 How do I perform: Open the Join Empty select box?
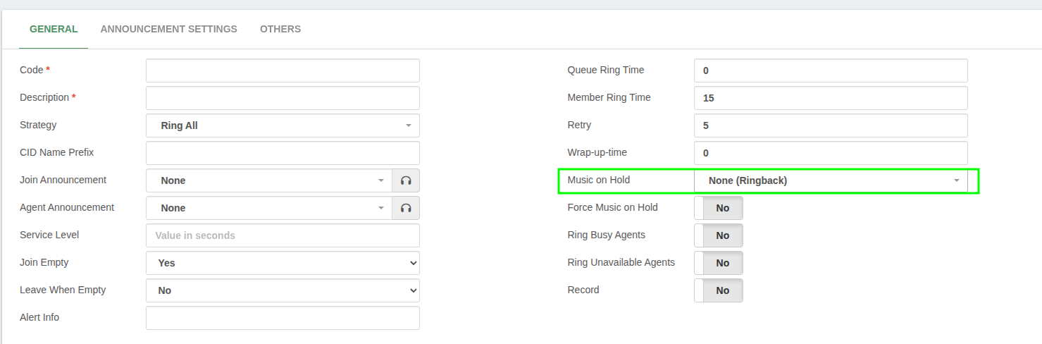(283, 263)
